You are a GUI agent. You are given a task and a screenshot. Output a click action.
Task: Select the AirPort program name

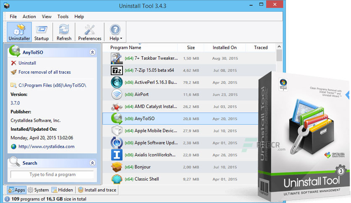pos(141,94)
